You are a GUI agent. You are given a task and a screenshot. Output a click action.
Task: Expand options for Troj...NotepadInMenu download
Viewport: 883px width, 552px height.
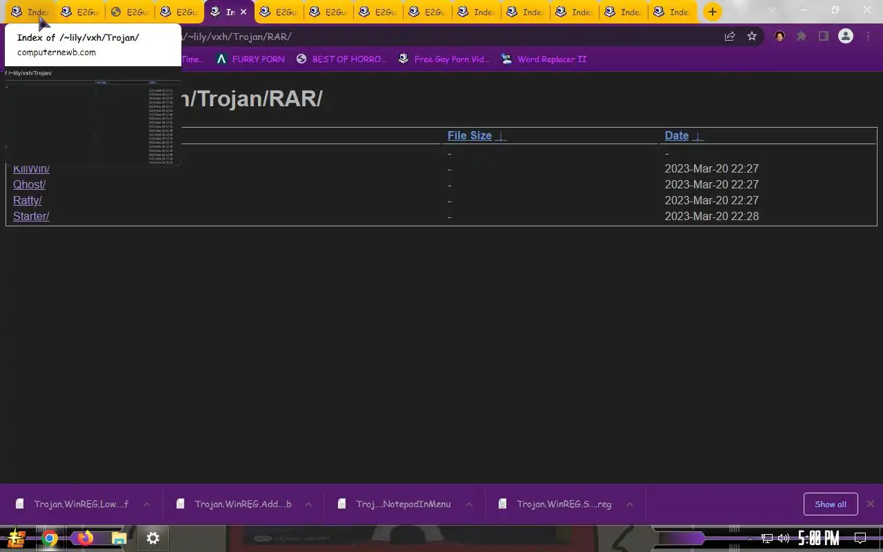469,504
